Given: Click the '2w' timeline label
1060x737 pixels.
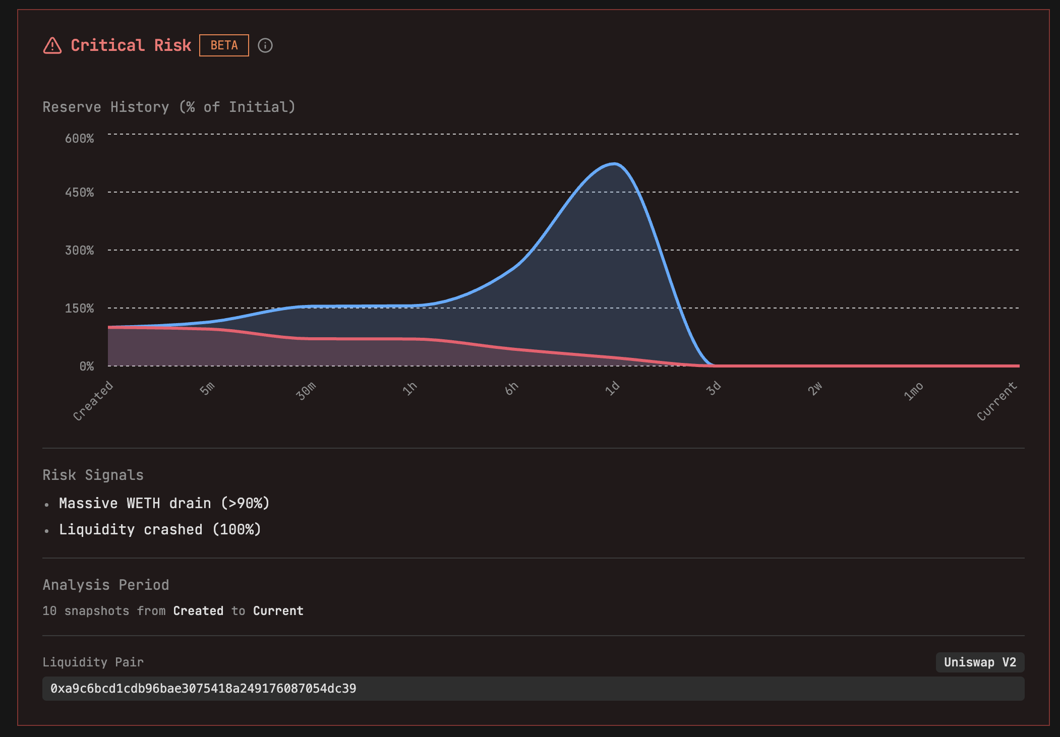Looking at the screenshot, I should [815, 389].
